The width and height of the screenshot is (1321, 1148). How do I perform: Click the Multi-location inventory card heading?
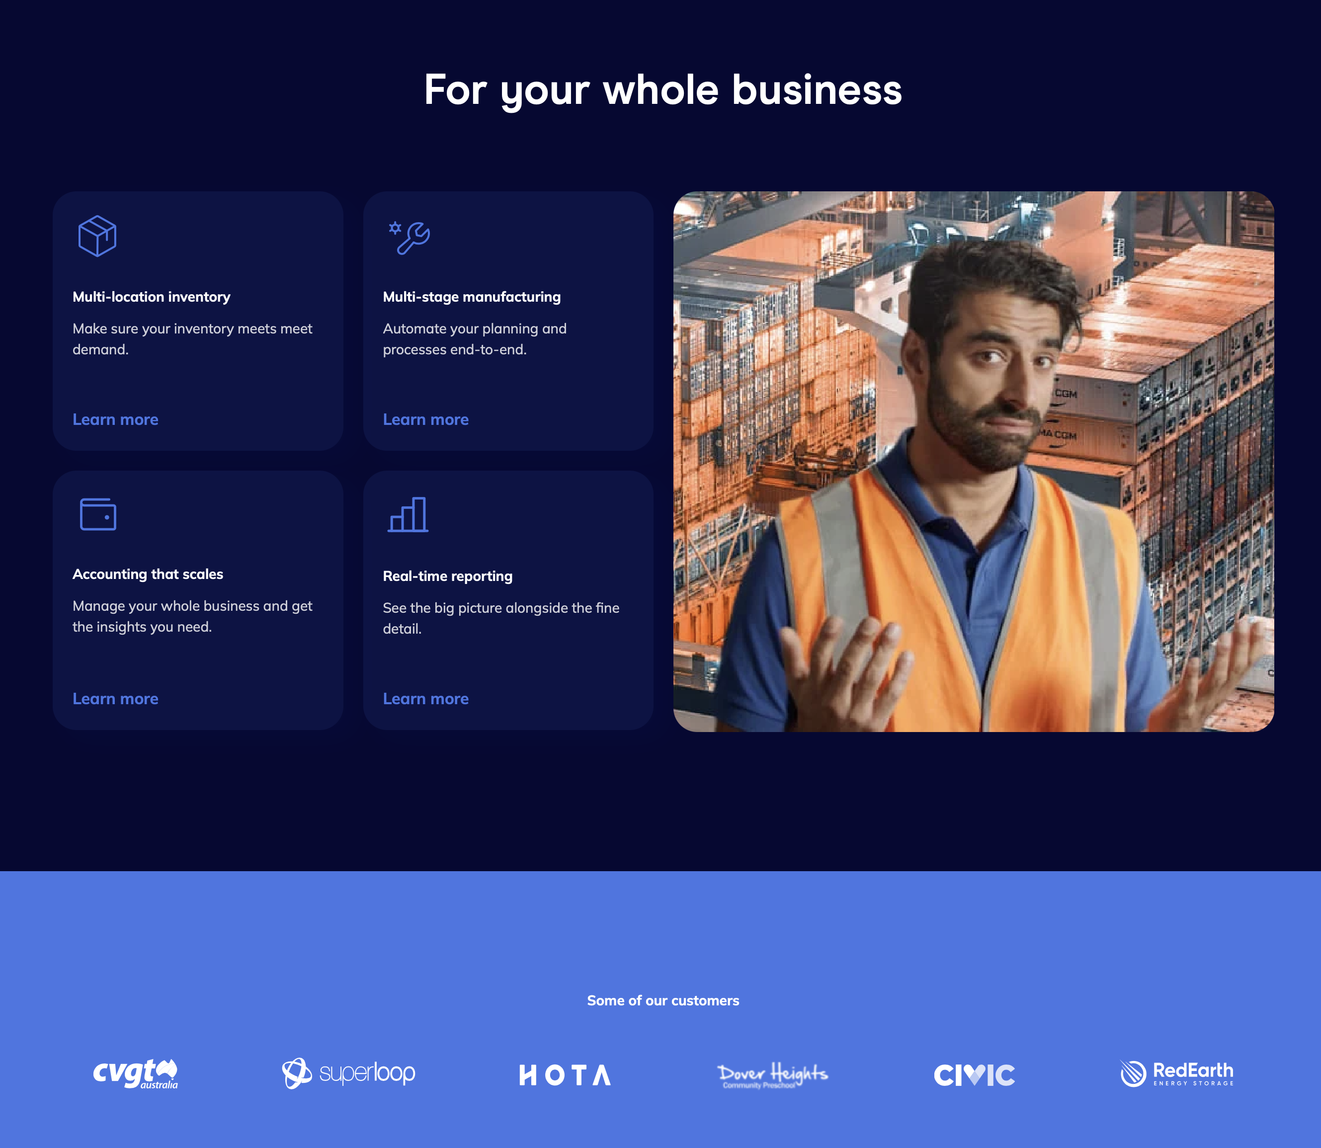click(151, 297)
